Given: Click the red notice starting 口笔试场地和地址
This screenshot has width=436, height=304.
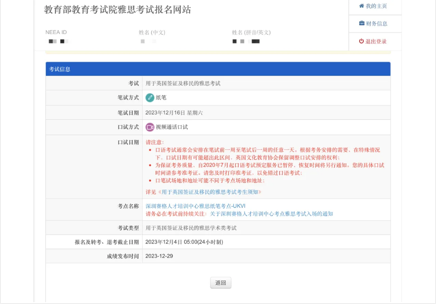Looking at the screenshot, I should [210, 181].
